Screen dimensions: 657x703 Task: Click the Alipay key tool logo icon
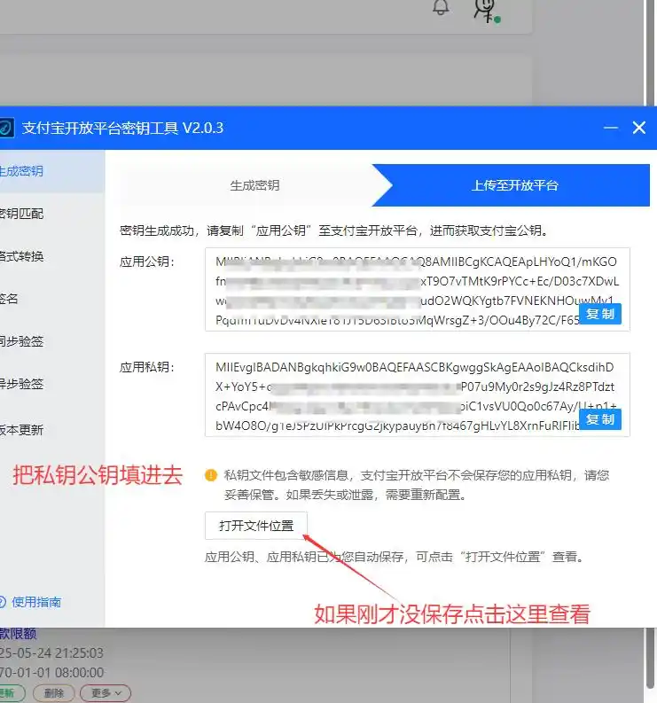pos(4,129)
